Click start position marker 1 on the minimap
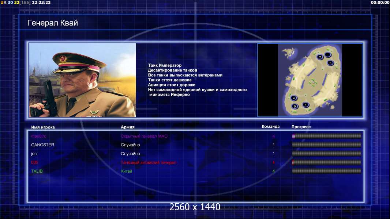Viewport: 390px width, 219px height. [306, 105]
